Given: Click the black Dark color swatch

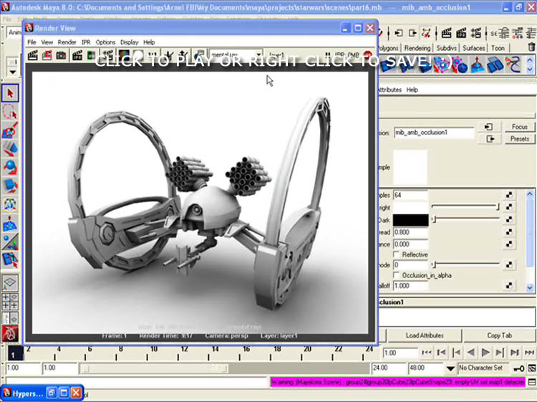Looking at the screenshot, I should click(410, 220).
